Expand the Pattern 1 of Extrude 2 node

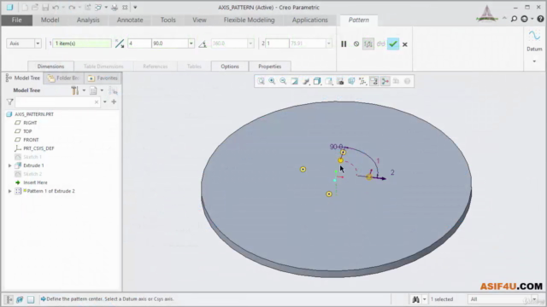coord(9,191)
